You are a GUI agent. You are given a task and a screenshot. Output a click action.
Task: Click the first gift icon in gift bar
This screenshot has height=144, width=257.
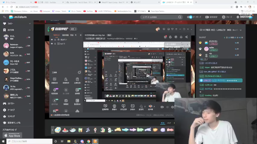(x=58, y=130)
